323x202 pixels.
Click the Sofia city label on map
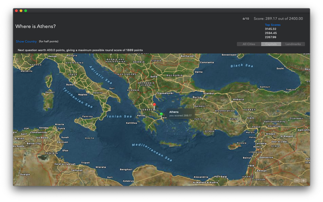click(154, 76)
